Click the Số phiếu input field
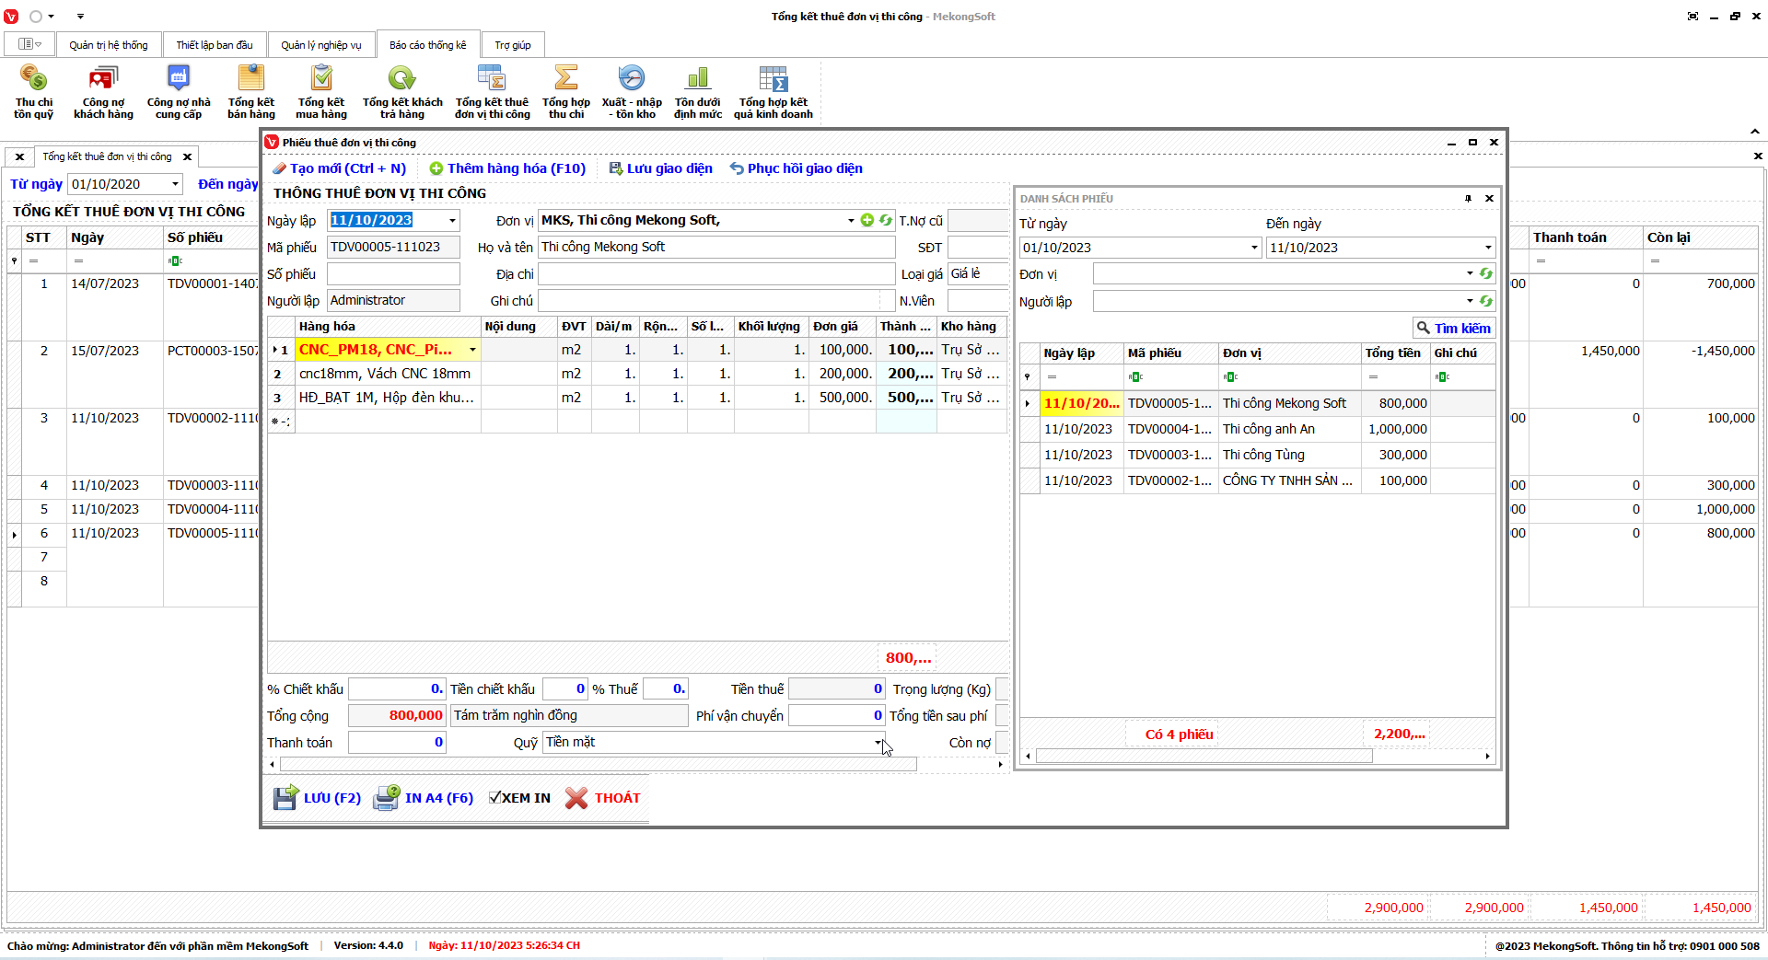The image size is (1768, 960). 393,274
